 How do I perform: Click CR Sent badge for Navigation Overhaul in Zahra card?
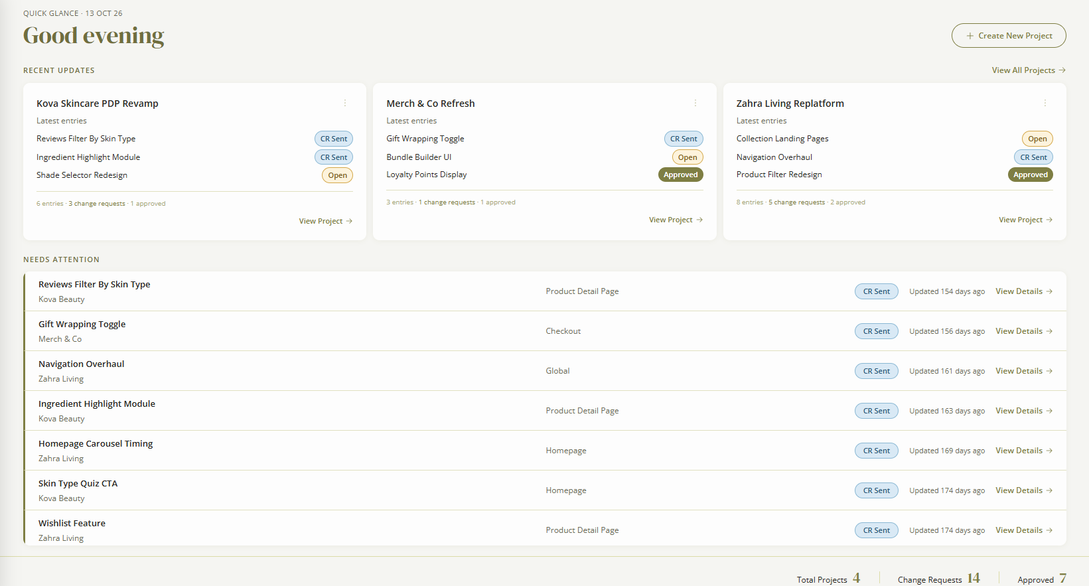[1033, 157]
